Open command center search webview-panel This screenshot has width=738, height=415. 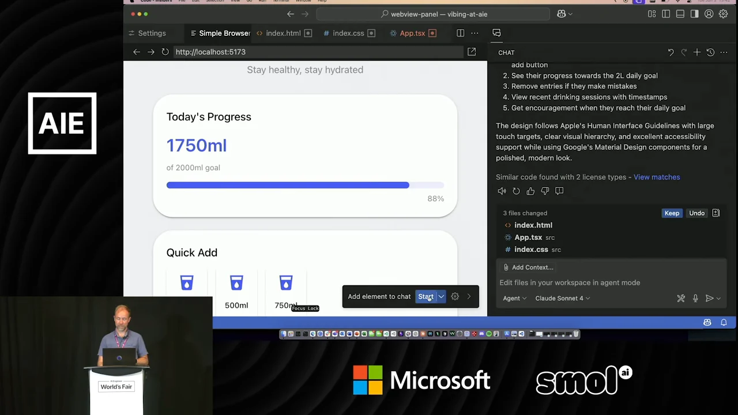(433, 14)
